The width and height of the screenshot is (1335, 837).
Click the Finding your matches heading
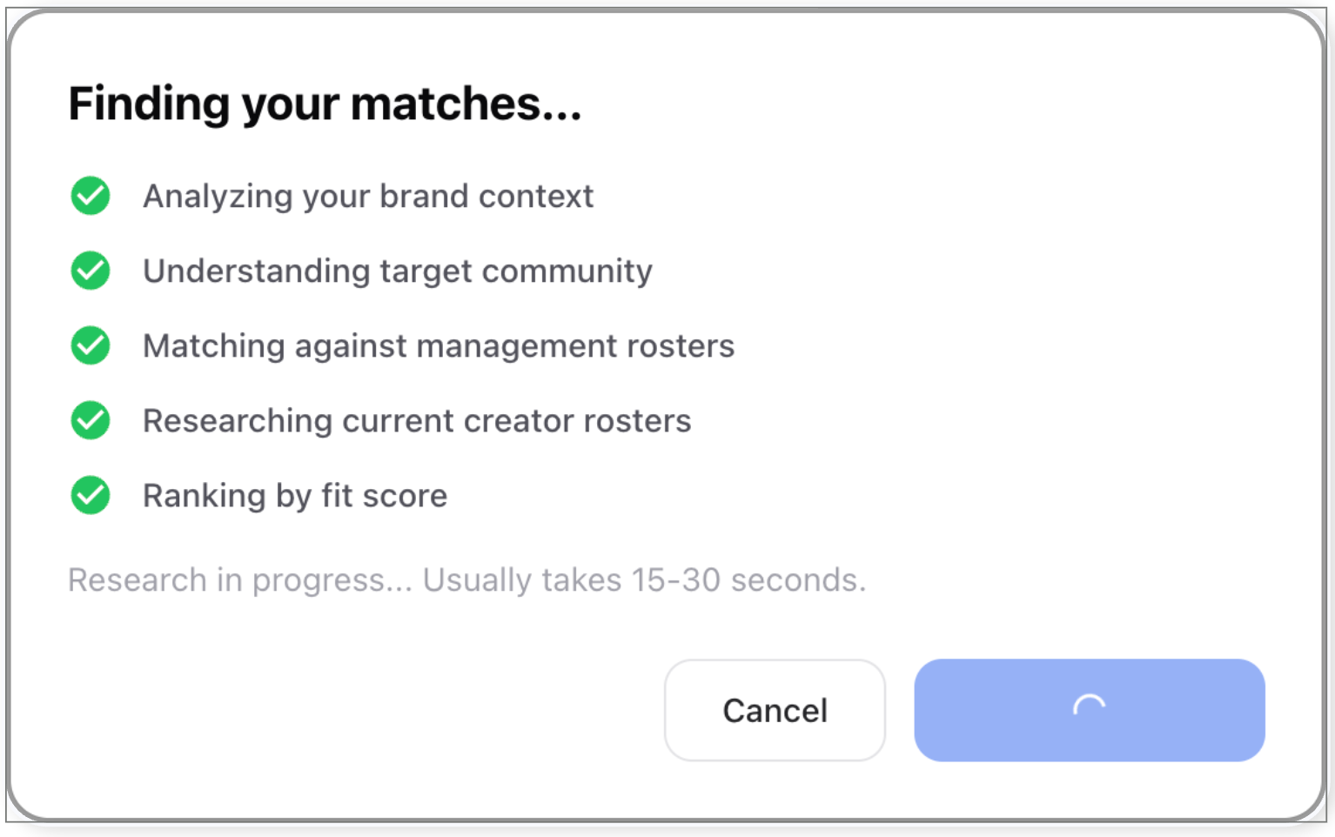point(325,104)
